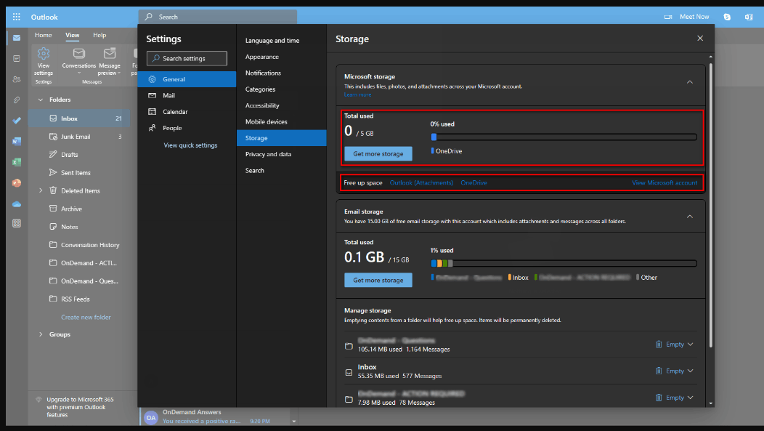Screen dimensions: 764x431
Task: Launch Word from the left rail
Action: tap(17, 142)
